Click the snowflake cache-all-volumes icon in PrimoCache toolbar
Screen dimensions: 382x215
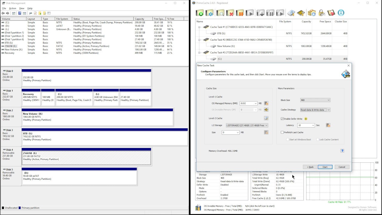[x=210, y=13]
